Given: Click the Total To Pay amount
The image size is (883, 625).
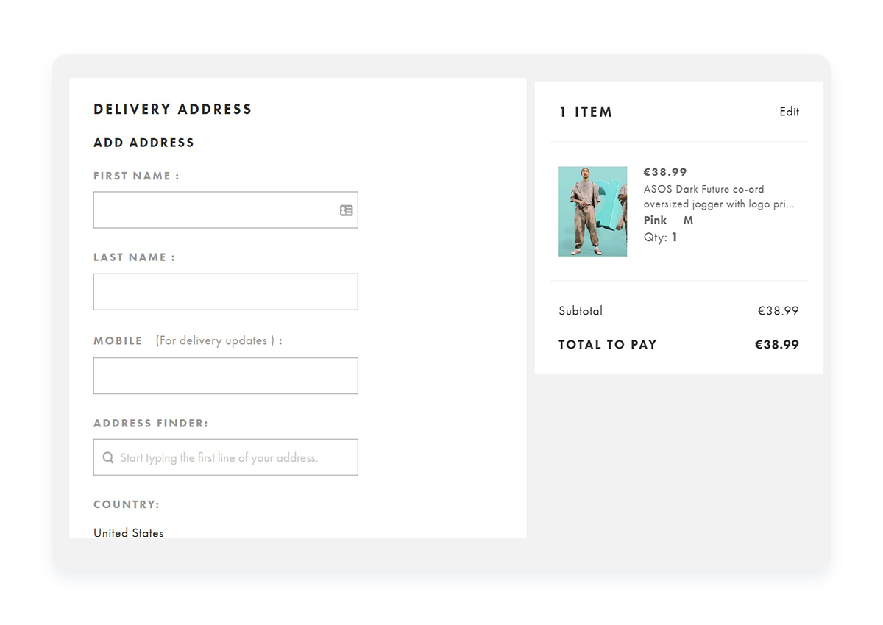Looking at the screenshot, I should pyautogui.click(x=777, y=345).
